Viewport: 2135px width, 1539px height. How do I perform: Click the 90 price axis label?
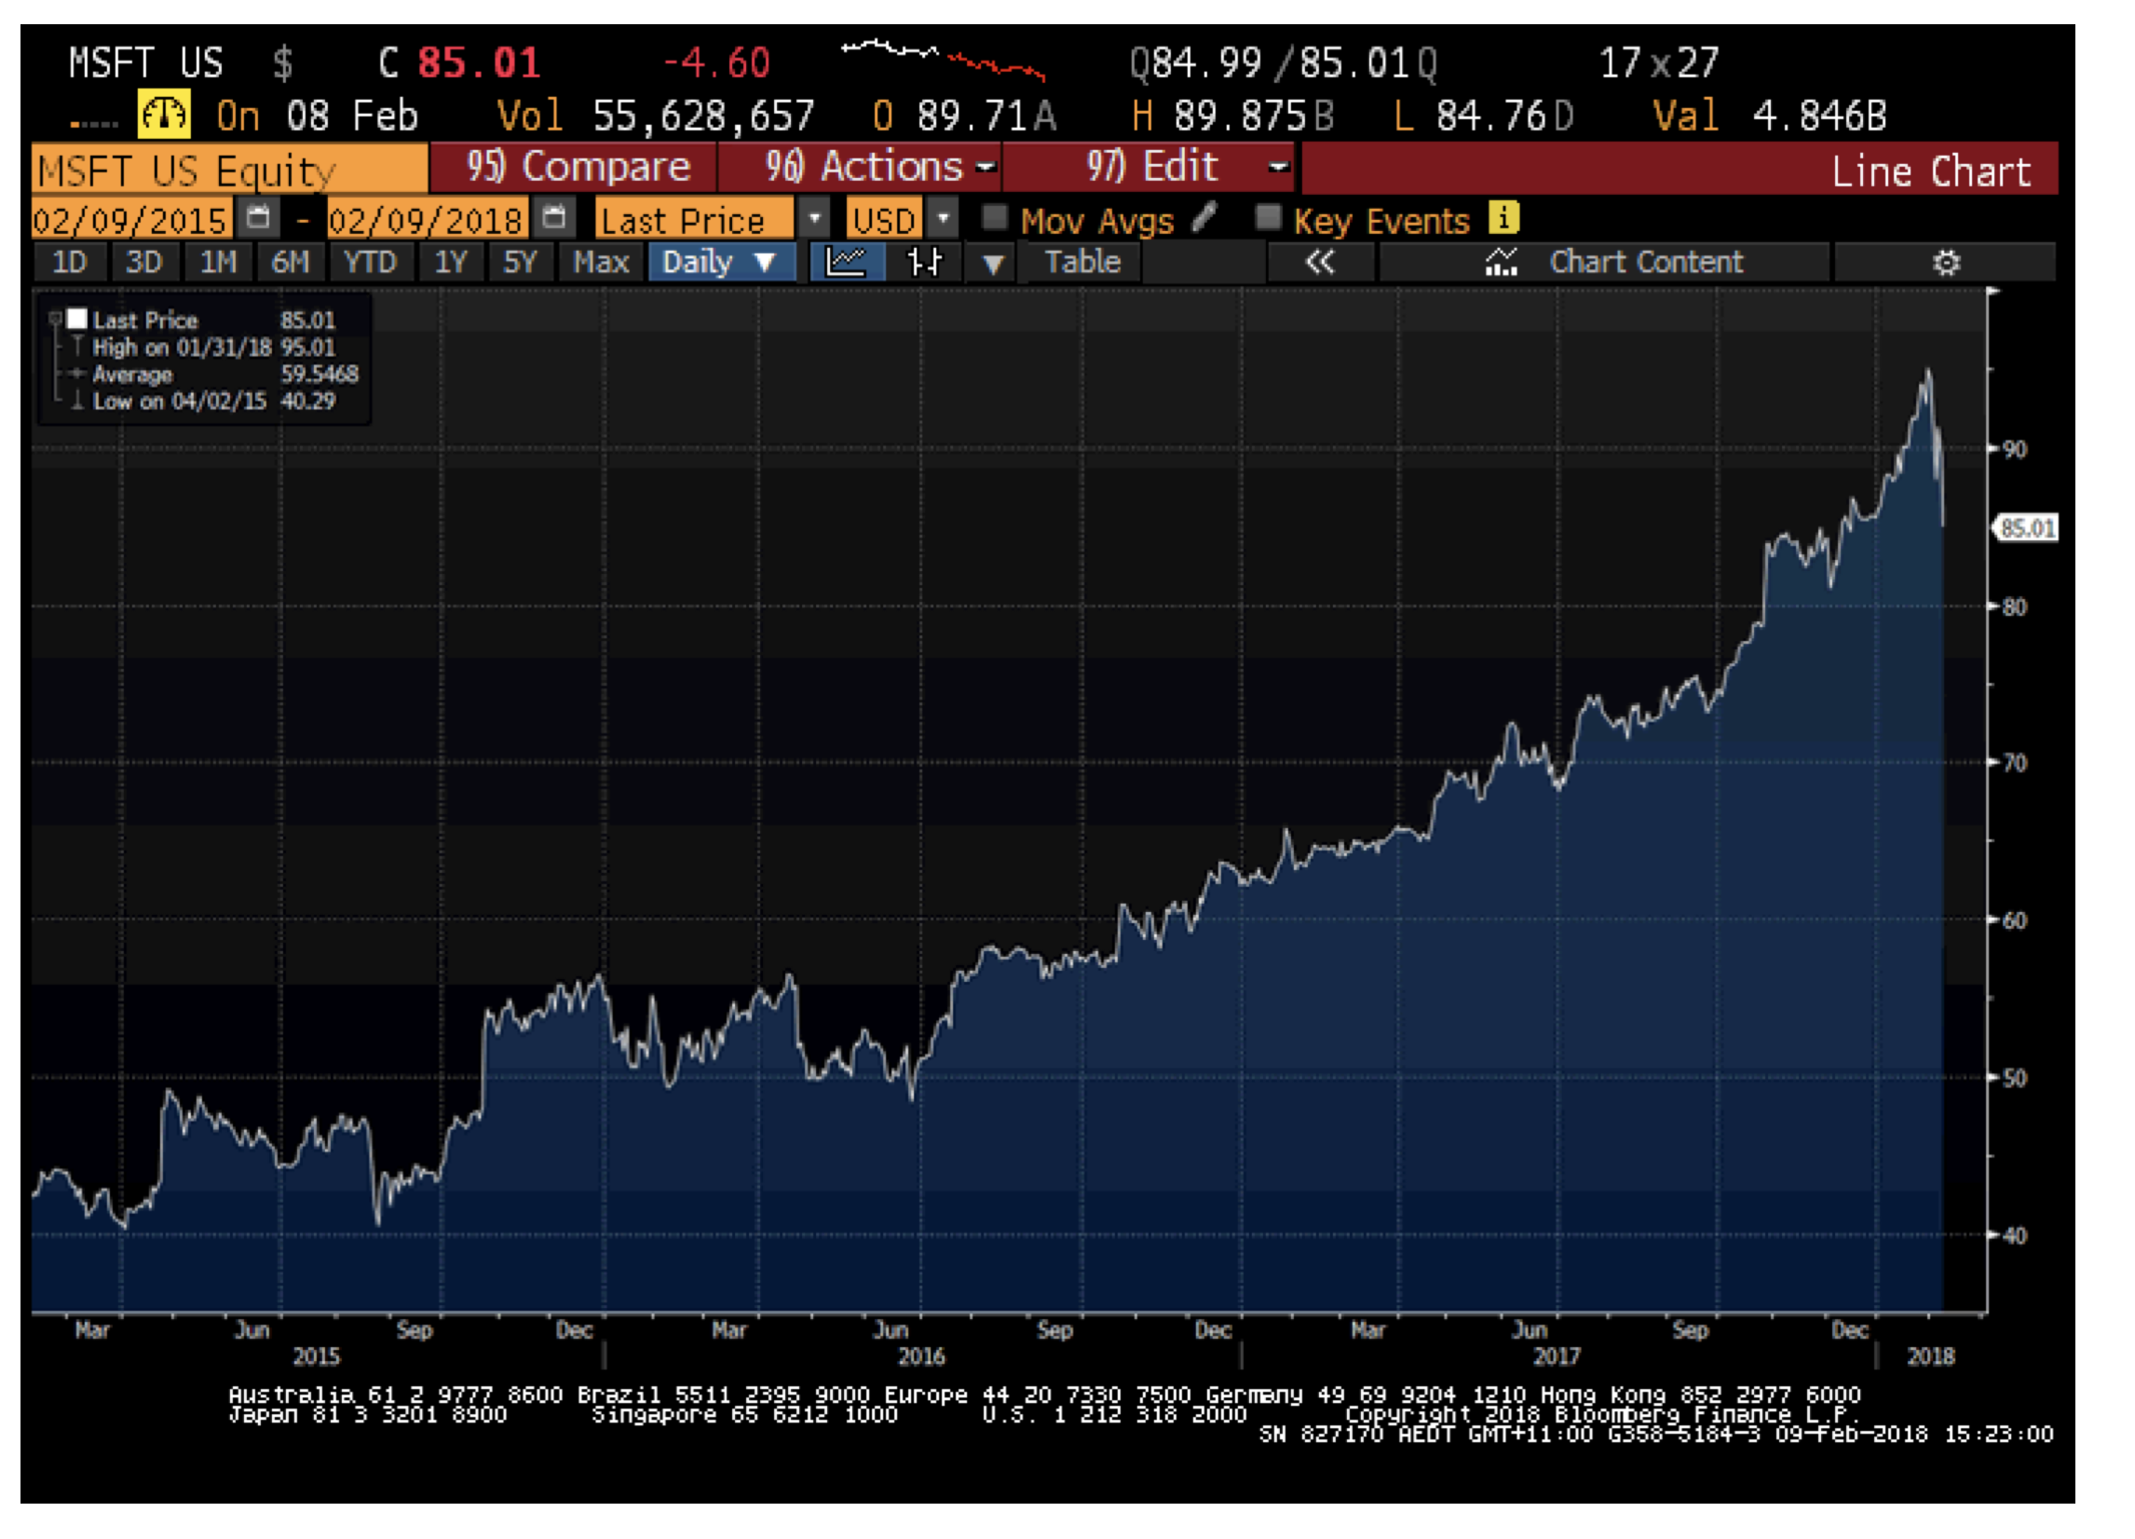coord(2015,449)
